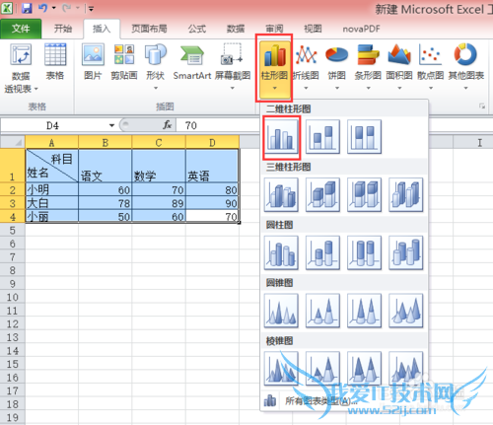
Task: Choose clustered cylinder chart
Action: [x=281, y=252]
